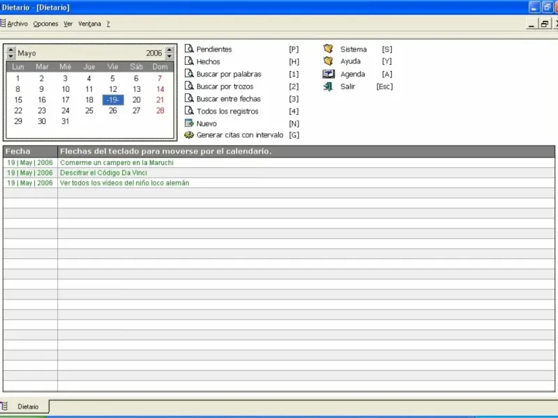Select day 19 highlighted in calendar
This screenshot has width=558, height=418.
[113, 100]
